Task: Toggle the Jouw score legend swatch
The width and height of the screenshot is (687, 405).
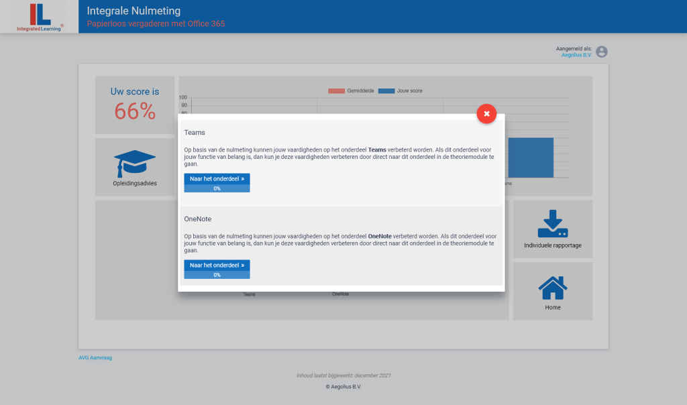Action: [386, 91]
